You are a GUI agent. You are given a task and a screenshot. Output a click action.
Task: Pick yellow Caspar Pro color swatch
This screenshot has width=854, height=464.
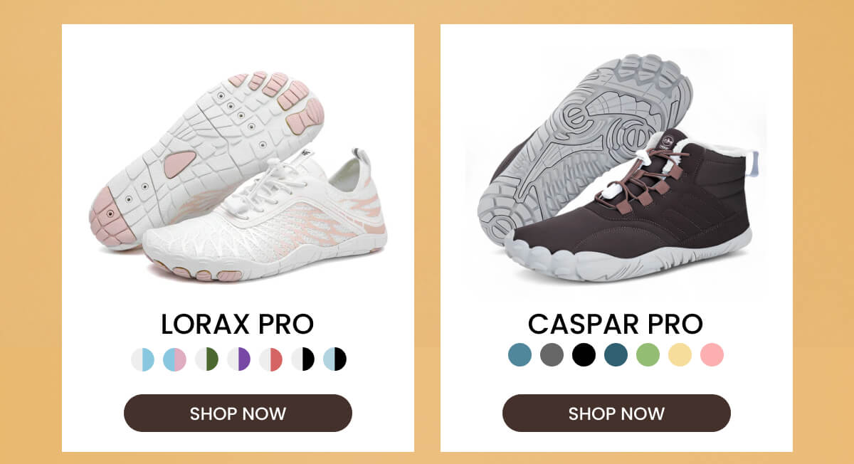680,354
